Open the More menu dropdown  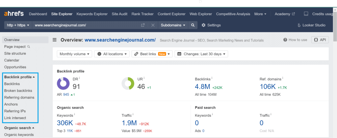point(260,14)
